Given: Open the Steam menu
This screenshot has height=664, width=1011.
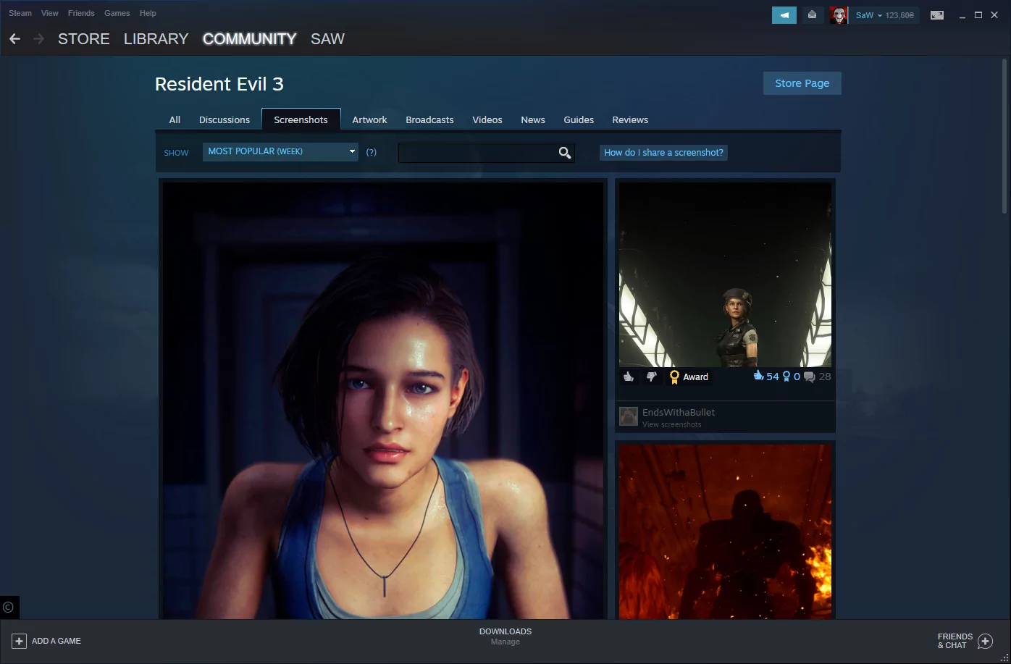Looking at the screenshot, I should click(20, 13).
